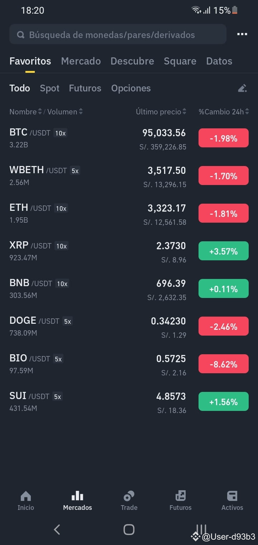The width and height of the screenshot is (258, 545).
Task: Open the three-dot more options menu
Action: pyautogui.click(x=242, y=34)
